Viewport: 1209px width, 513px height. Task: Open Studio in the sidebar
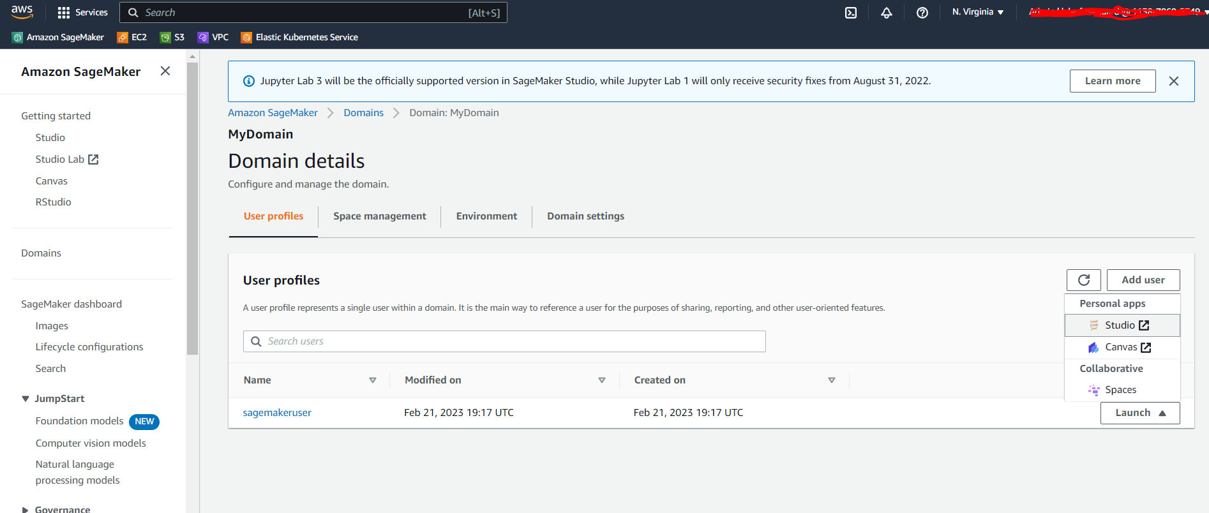pos(50,138)
